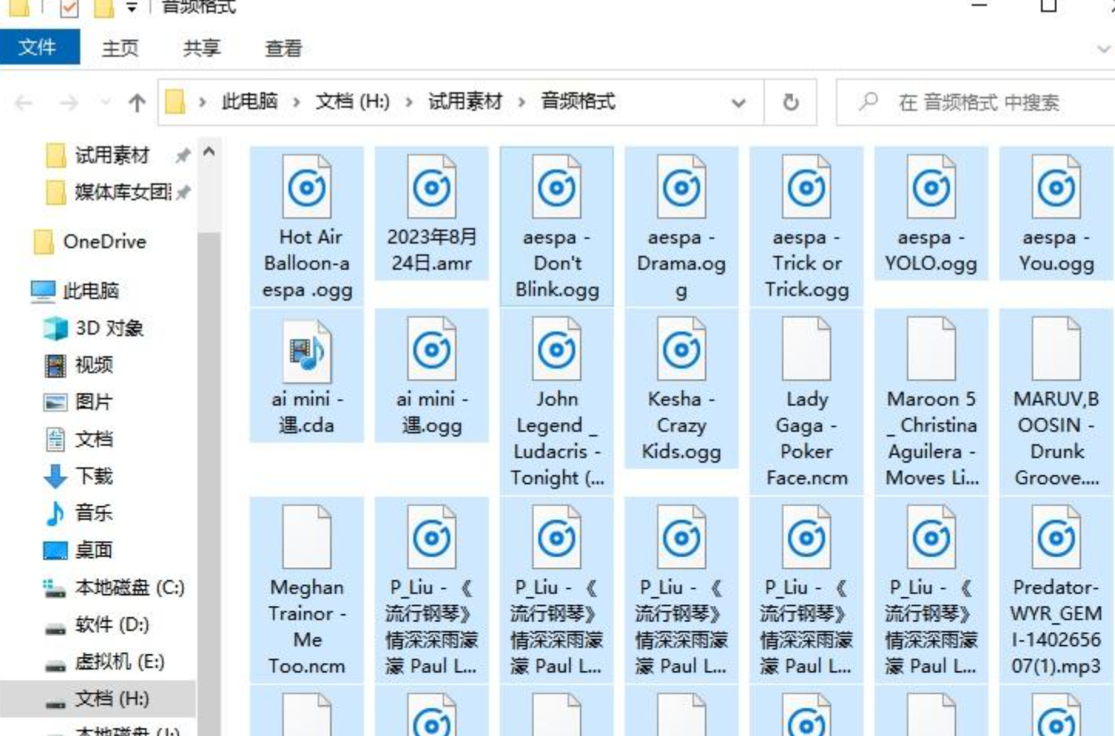
Task: Go forward with the forward arrow
Action: (69, 103)
